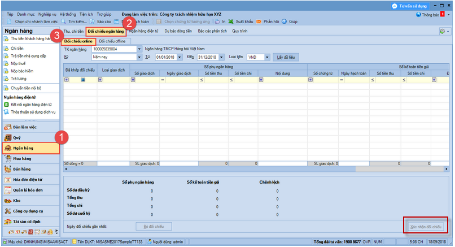This screenshot has width=455, height=247.
Task: Switch to the Đối chiếu ngân hàng tab
Action: click(106, 31)
